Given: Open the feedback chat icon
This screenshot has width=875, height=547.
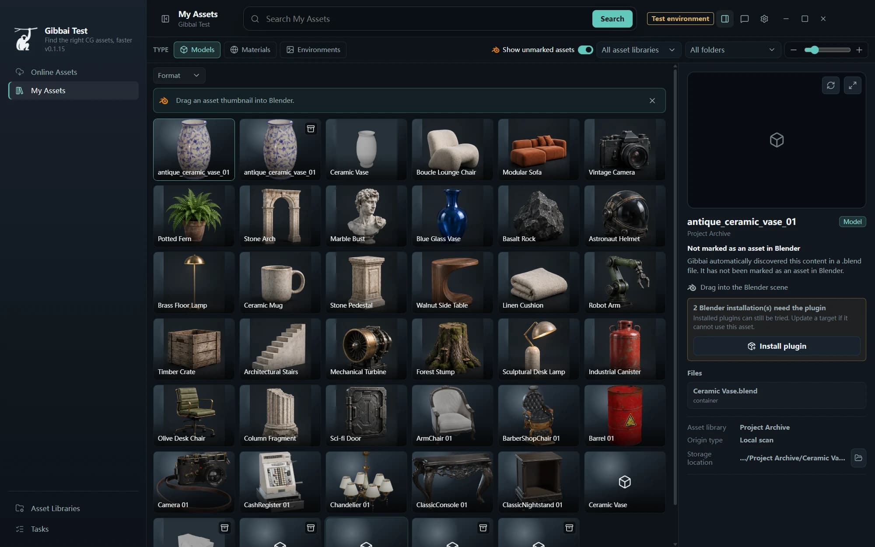Looking at the screenshot, I should pyautogui.click(x=745, y=19).
